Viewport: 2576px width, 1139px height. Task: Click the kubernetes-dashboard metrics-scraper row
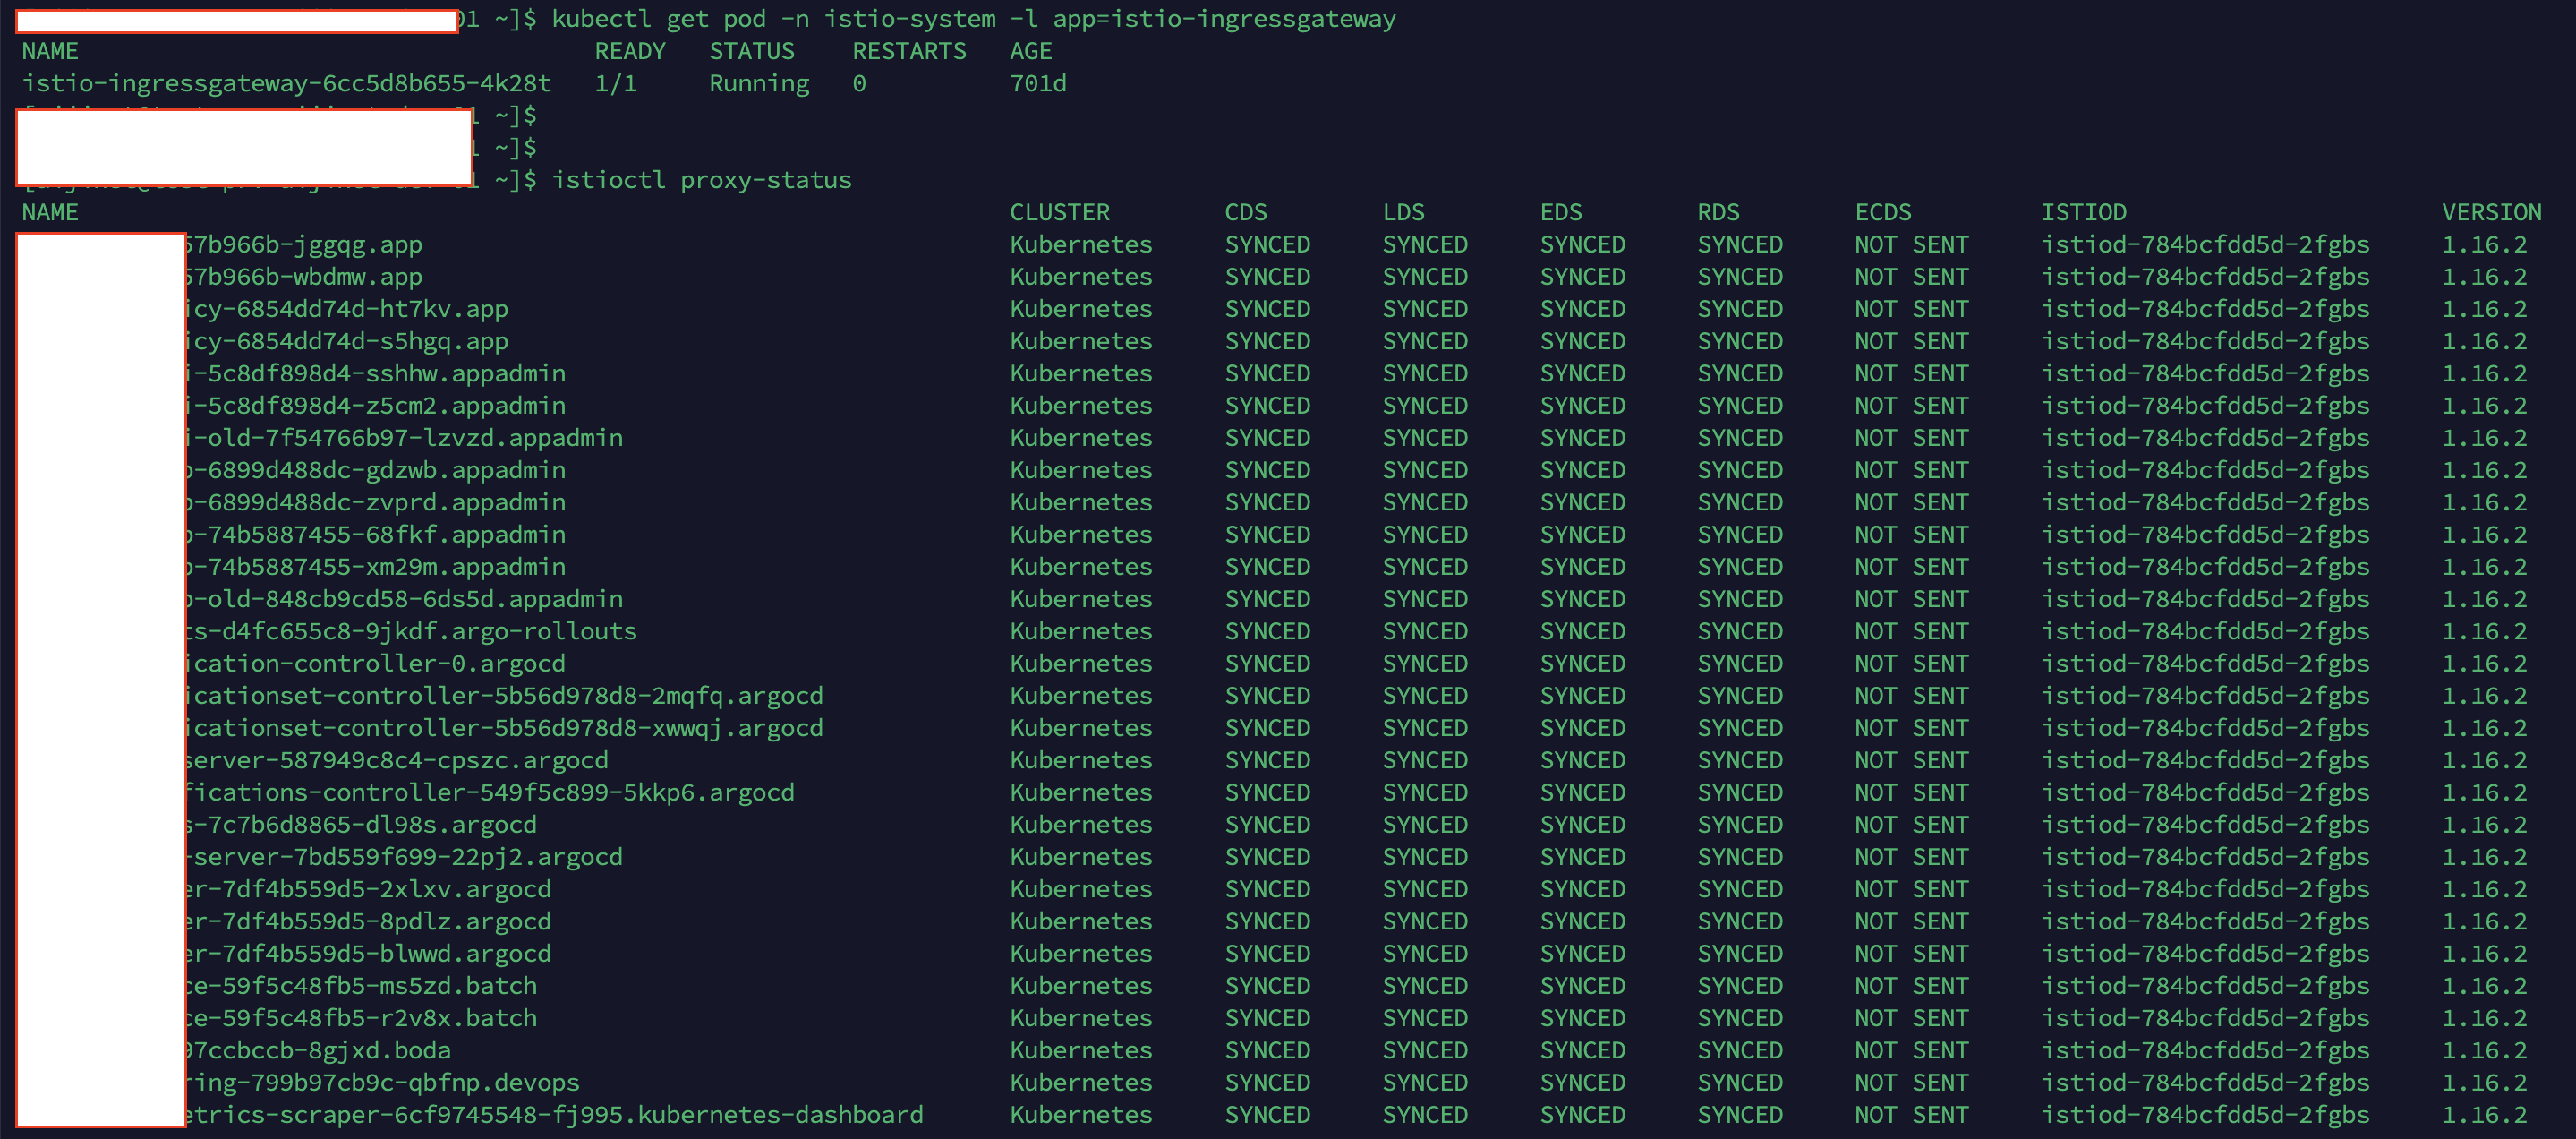coord(555,1114)
